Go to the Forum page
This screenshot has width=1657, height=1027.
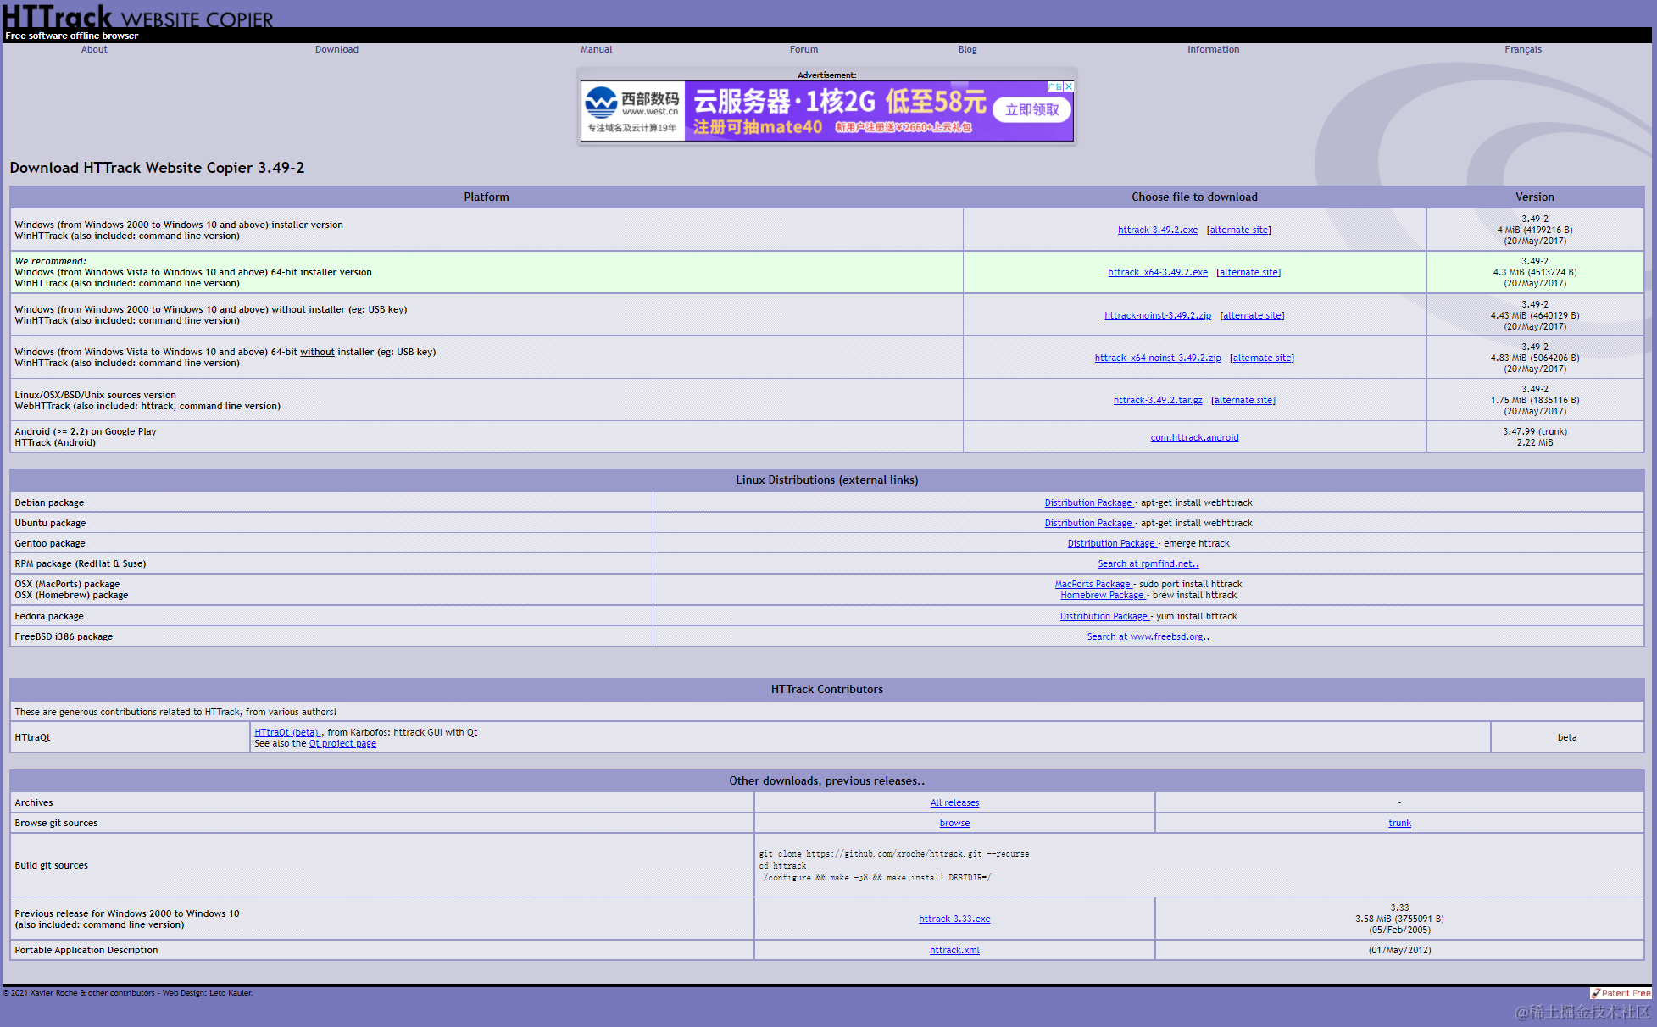(803, 49)
